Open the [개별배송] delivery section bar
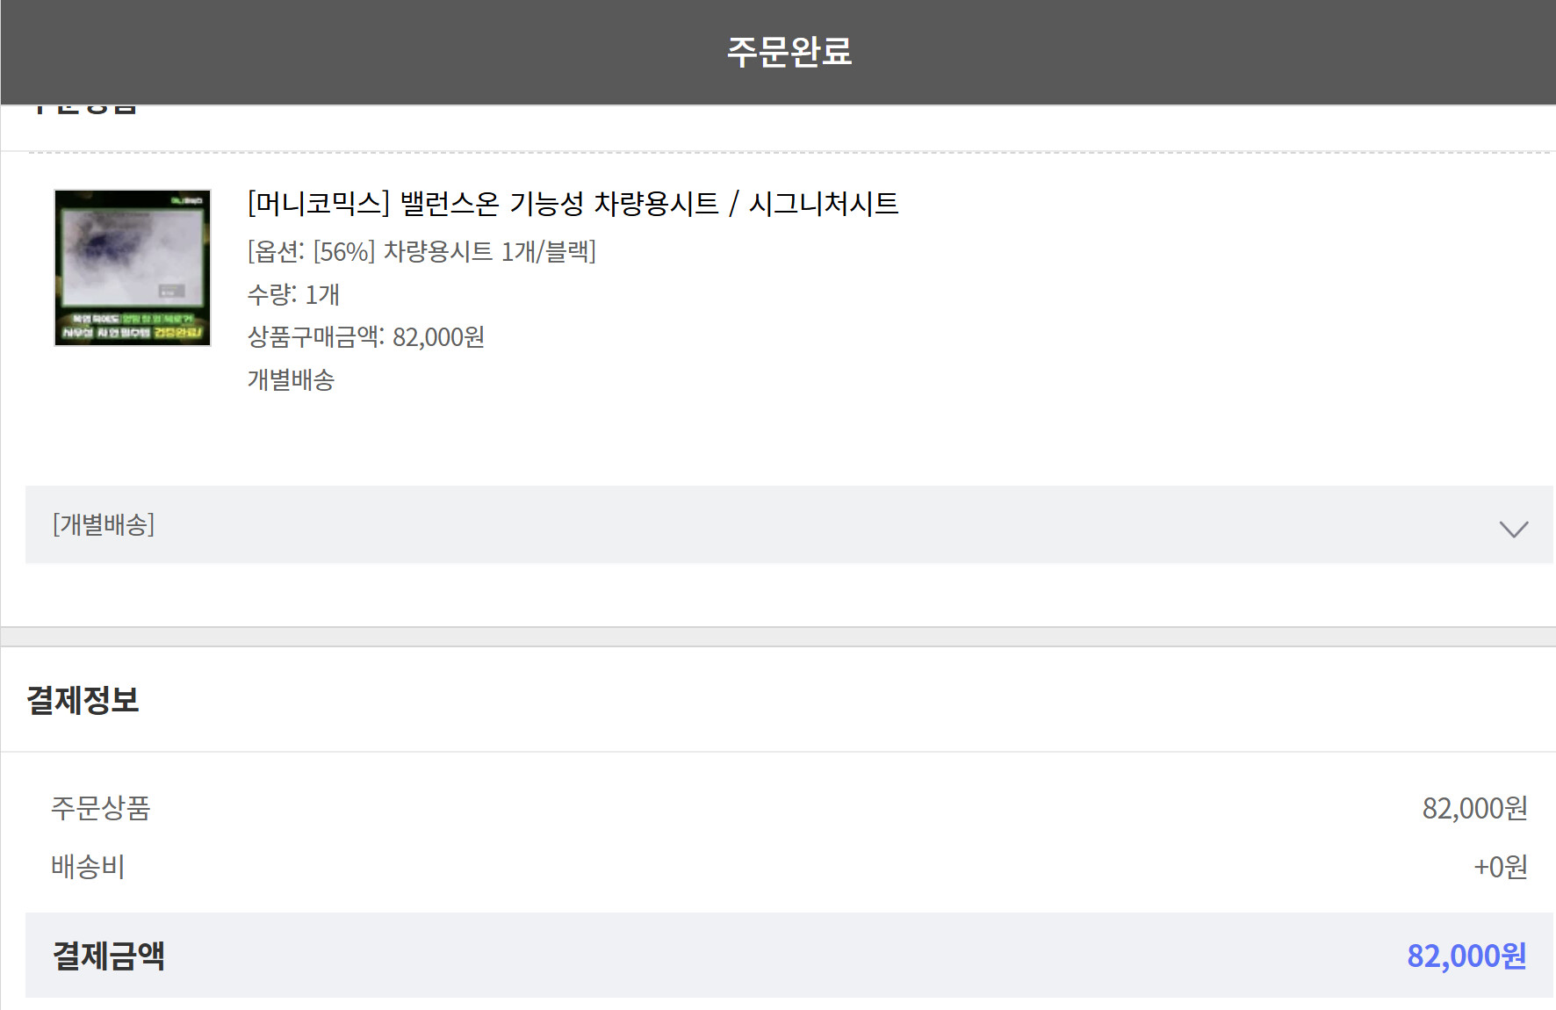 tap(789, 524)
